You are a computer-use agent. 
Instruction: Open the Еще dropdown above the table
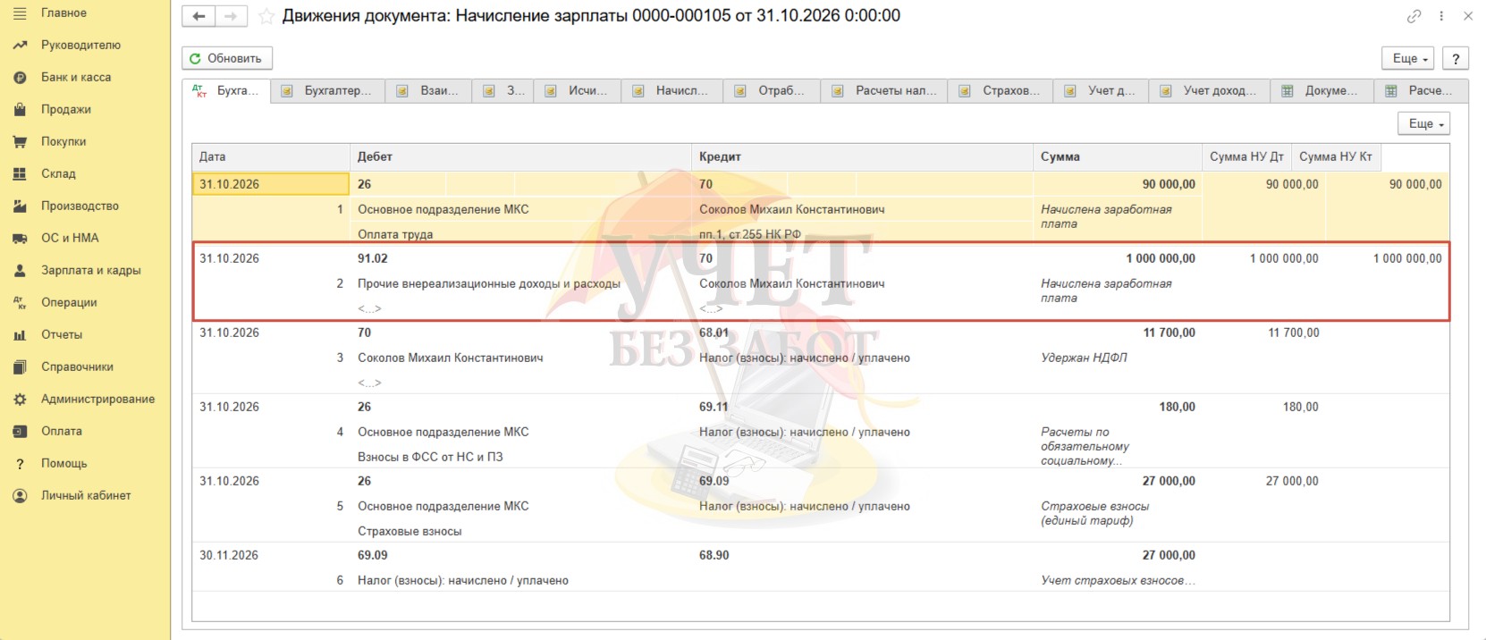tap(1424, 123)
